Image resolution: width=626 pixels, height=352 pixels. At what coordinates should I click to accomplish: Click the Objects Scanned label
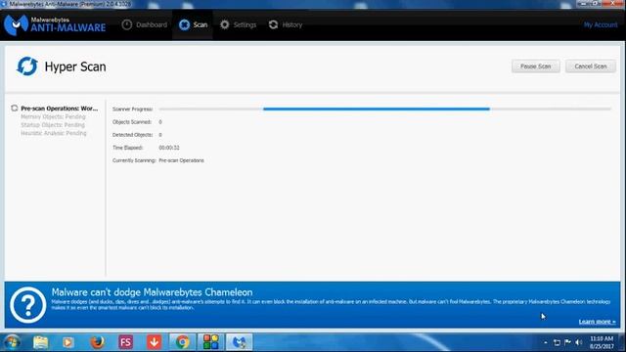click(x=132, y=122)
